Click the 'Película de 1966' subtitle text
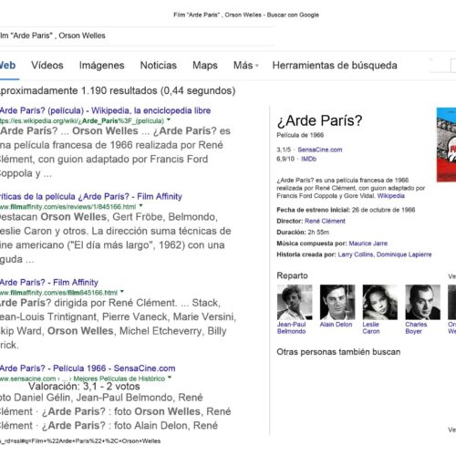456x456 pixels. pos(300,135)
